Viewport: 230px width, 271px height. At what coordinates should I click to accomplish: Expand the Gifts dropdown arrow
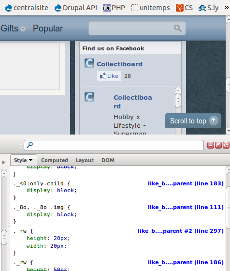point(23,29)
